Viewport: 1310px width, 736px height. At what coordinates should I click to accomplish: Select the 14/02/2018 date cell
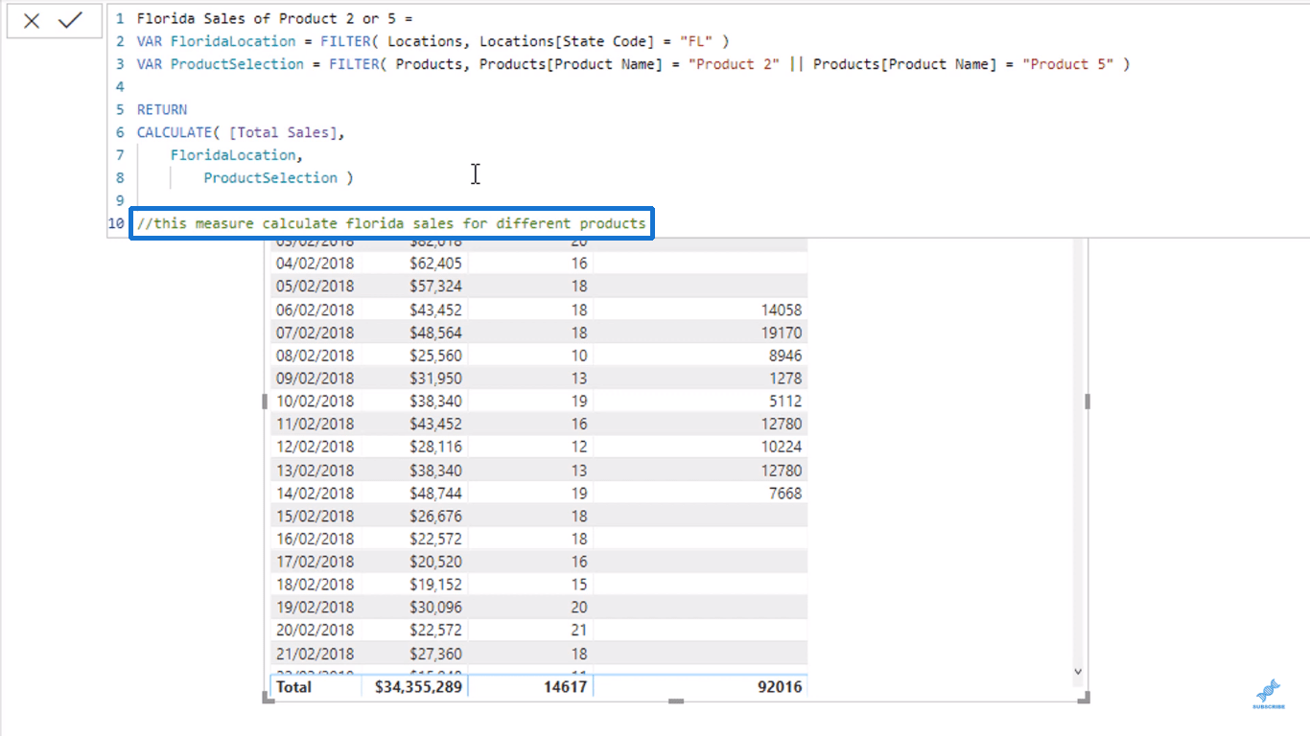click(x=315, y=494)
